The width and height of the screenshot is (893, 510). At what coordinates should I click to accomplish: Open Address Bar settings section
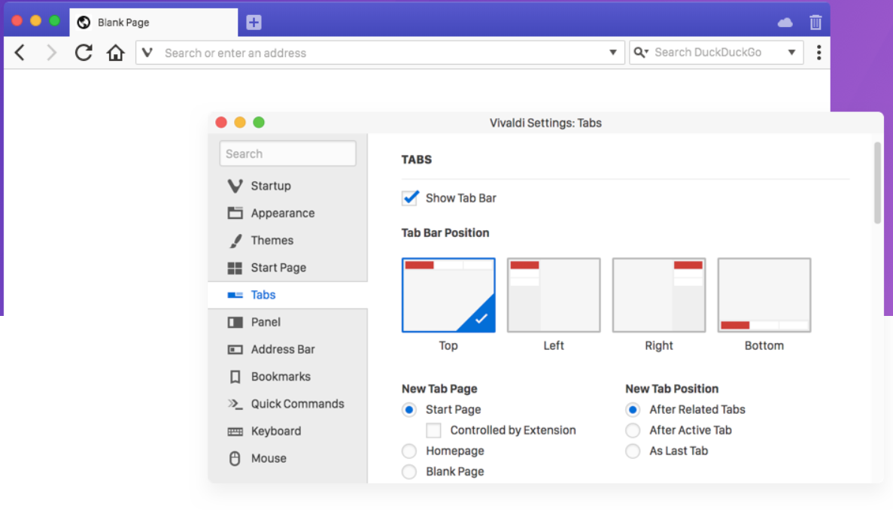point(287,350)
